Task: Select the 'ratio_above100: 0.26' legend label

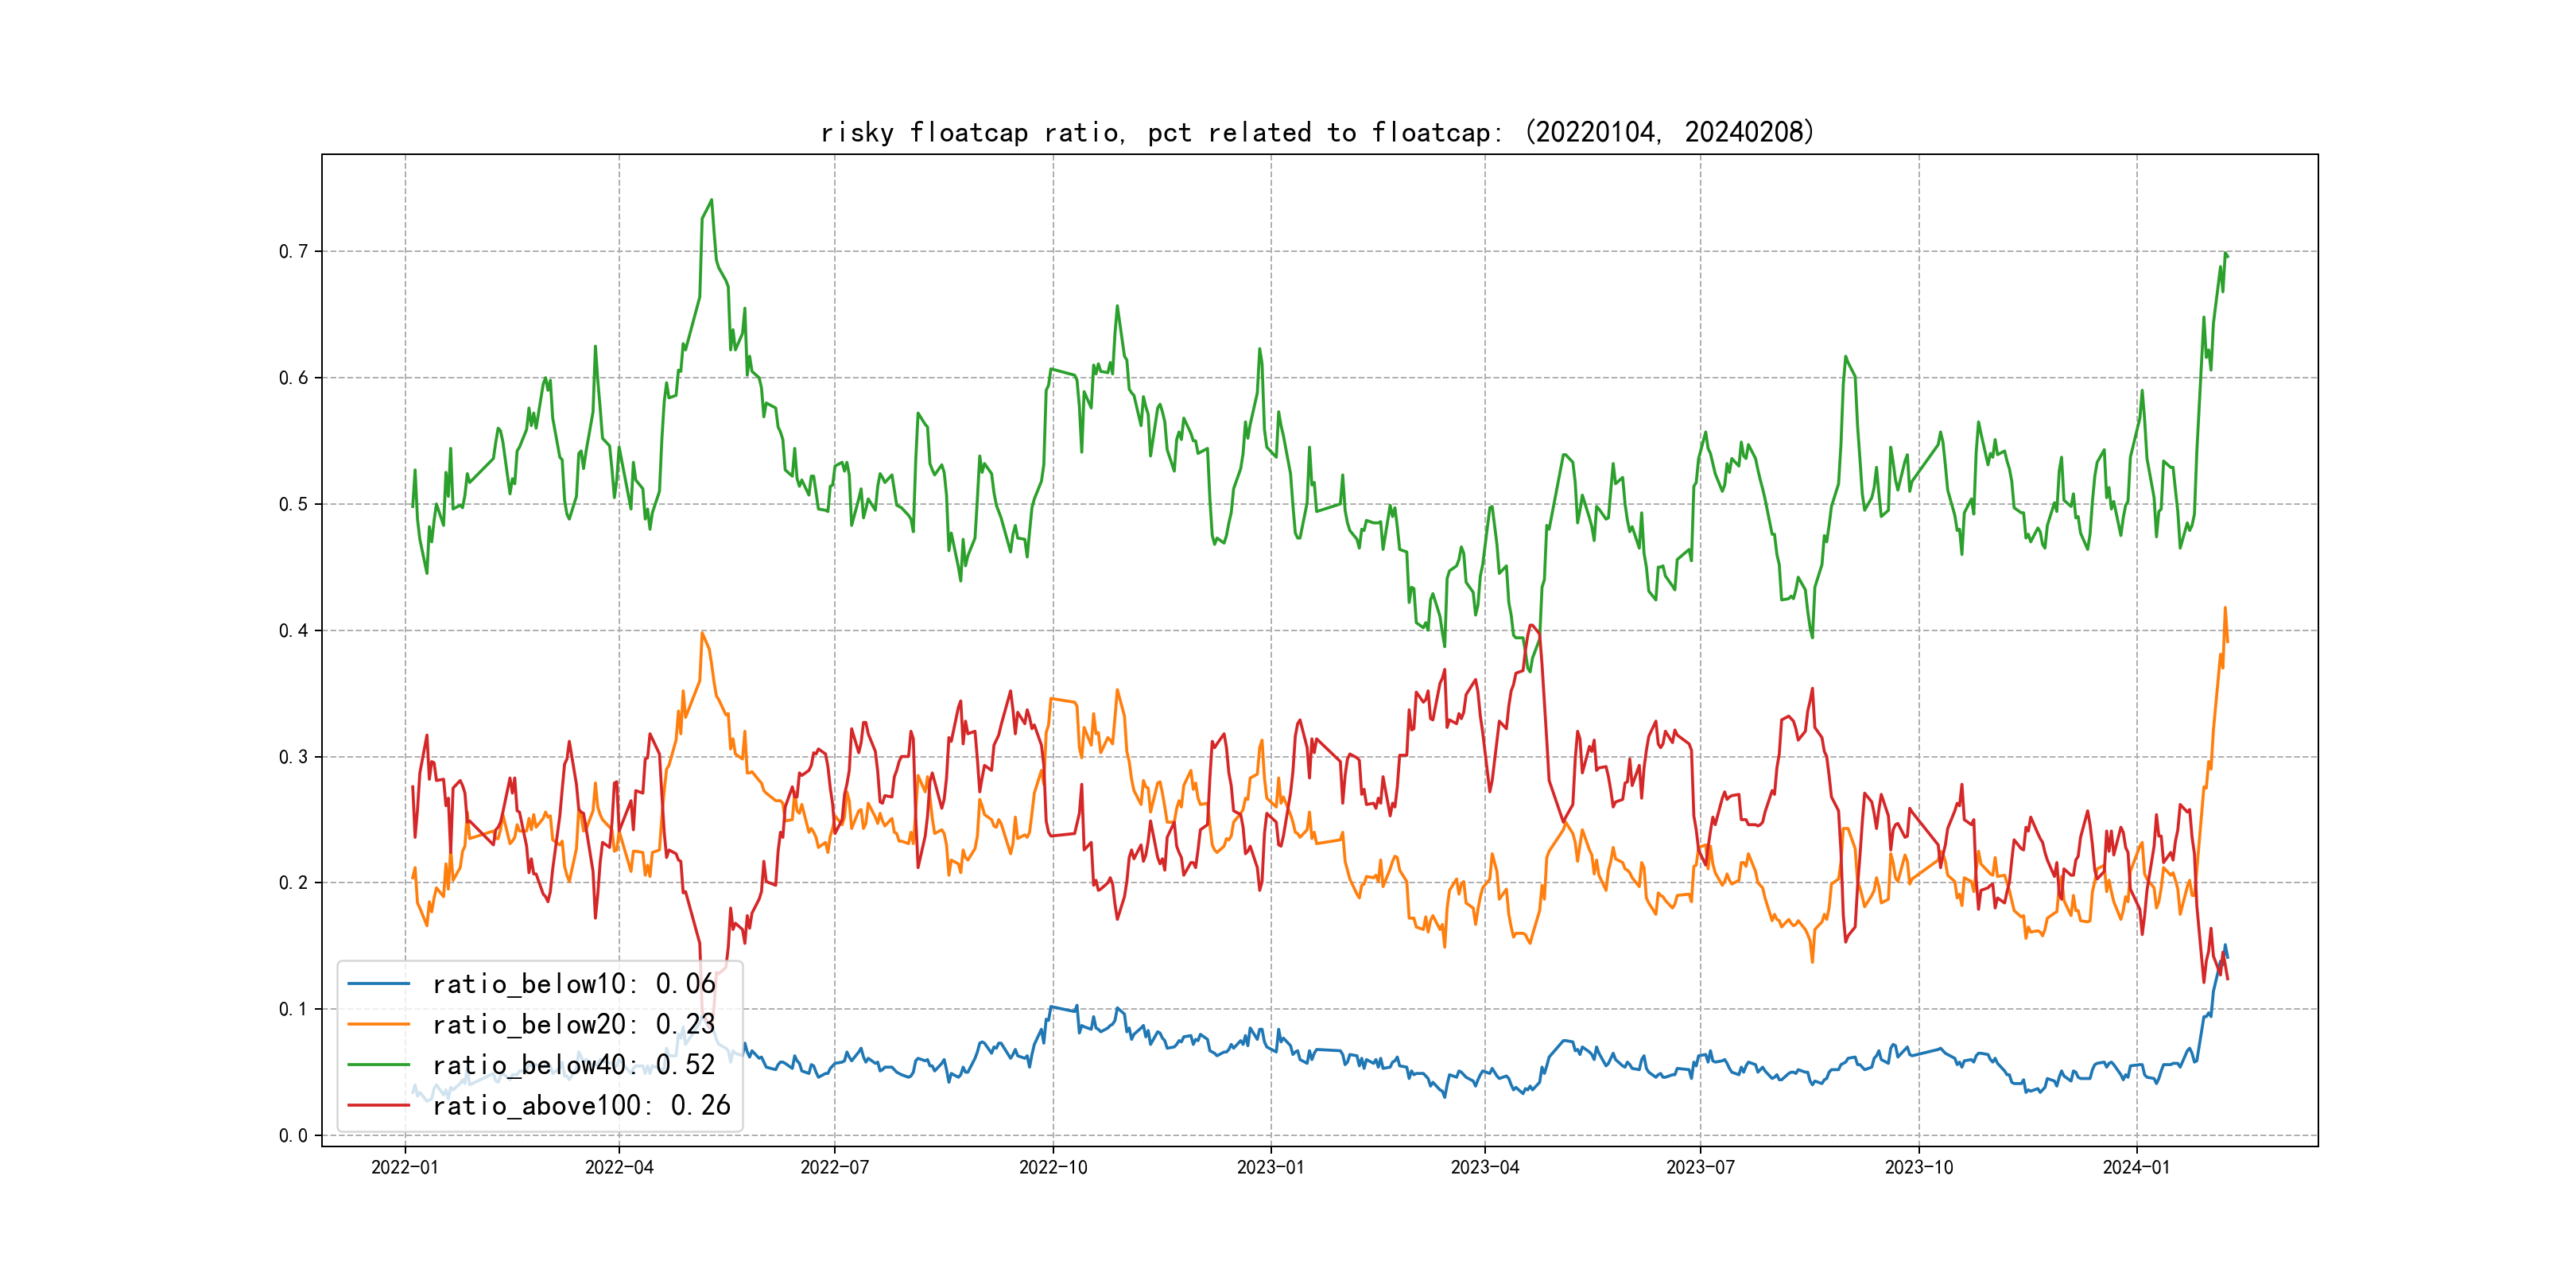Action: point(581,1105)
